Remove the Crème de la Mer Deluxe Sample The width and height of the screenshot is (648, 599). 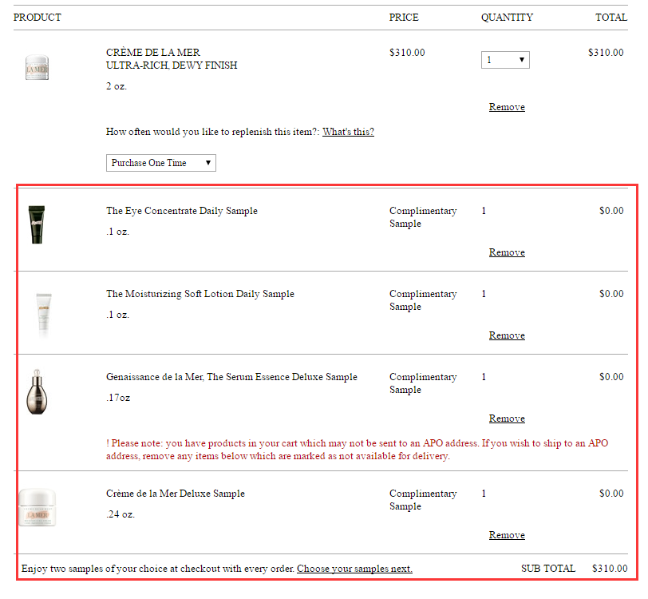(x=507, y=535)
